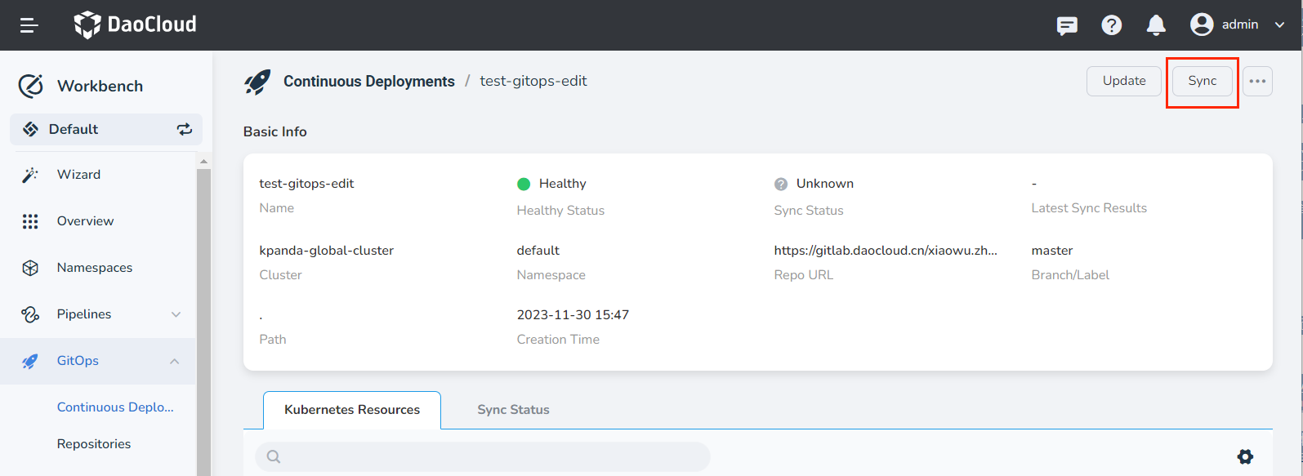The width and height of the screenshot is (1303, 476).
Task: Select the Kubernetes Resources tab
Action: pyautogui.click(x=351, y=410)
